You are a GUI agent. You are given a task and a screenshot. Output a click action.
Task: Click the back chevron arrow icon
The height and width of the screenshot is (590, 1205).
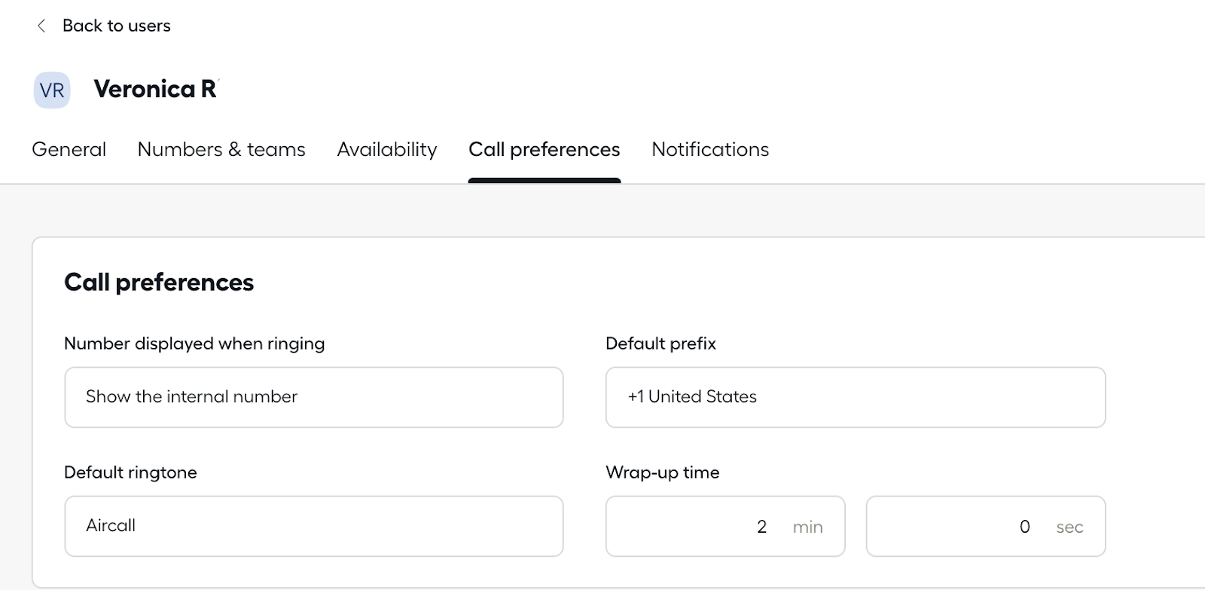point(41,26)
